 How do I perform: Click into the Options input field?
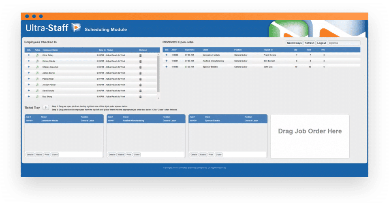click(344, 43)
